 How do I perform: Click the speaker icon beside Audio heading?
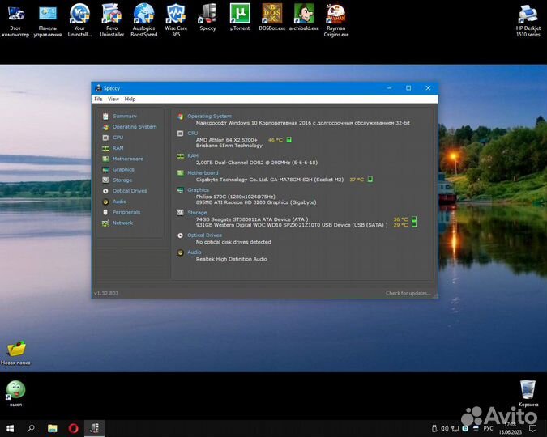[181, 252]
